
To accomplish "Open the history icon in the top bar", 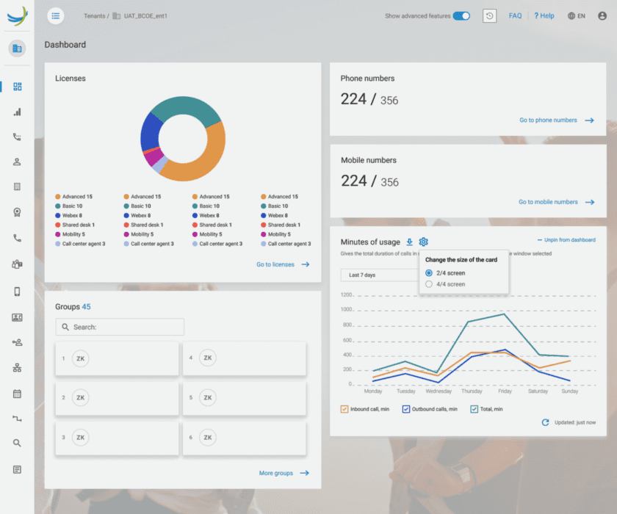I will pos(489,15).
